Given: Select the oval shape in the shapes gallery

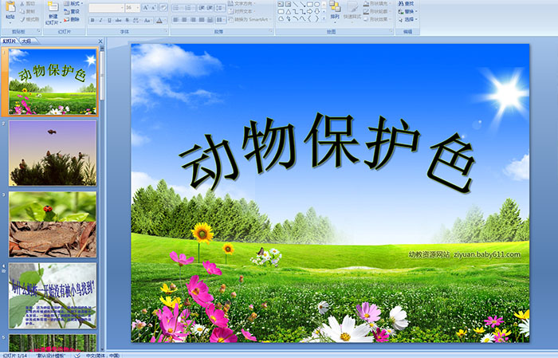Looking at the screenshot, I should click(317, 4).
